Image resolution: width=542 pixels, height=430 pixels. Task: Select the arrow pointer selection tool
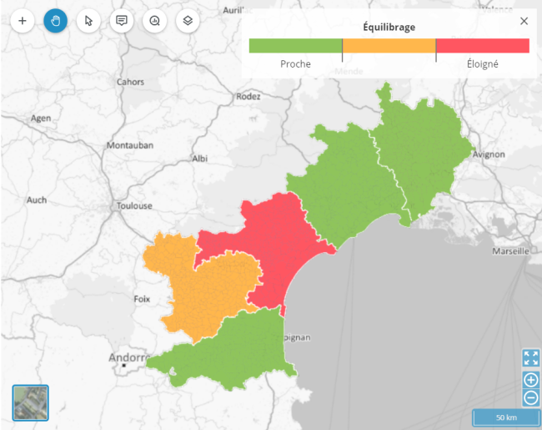tap(88, 20)
